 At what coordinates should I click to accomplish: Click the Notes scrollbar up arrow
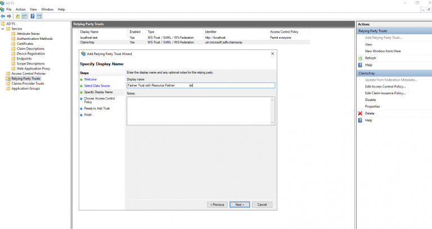[272, 99]
